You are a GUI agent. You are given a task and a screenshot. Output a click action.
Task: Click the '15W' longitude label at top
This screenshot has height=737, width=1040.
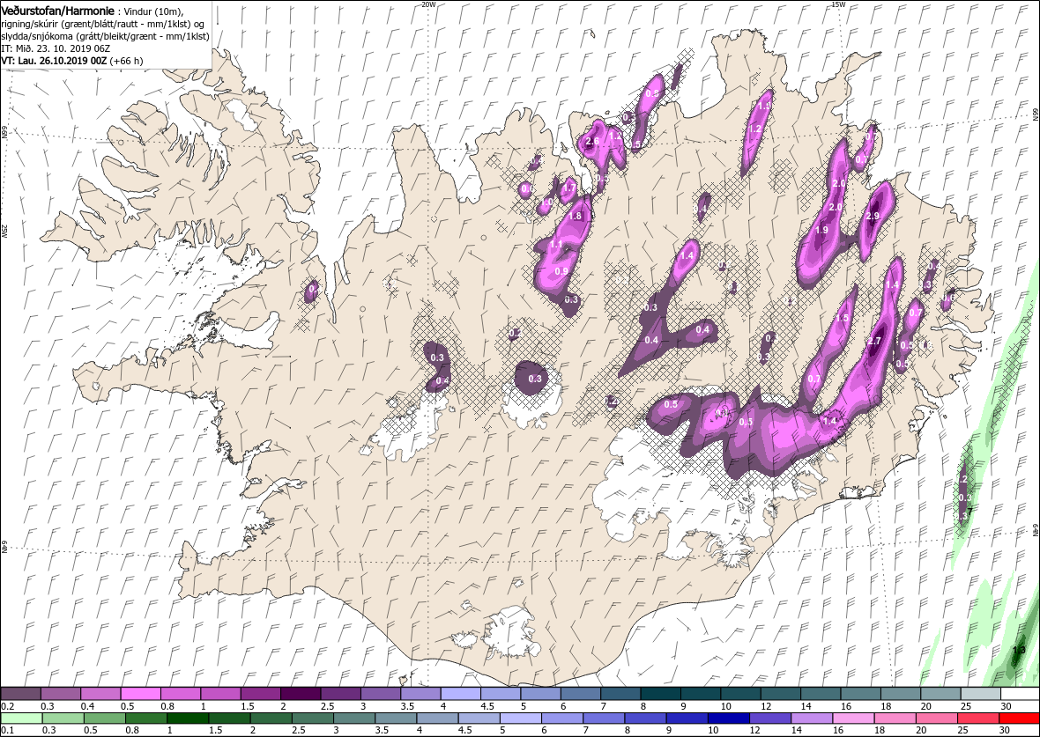coord(838,4)
